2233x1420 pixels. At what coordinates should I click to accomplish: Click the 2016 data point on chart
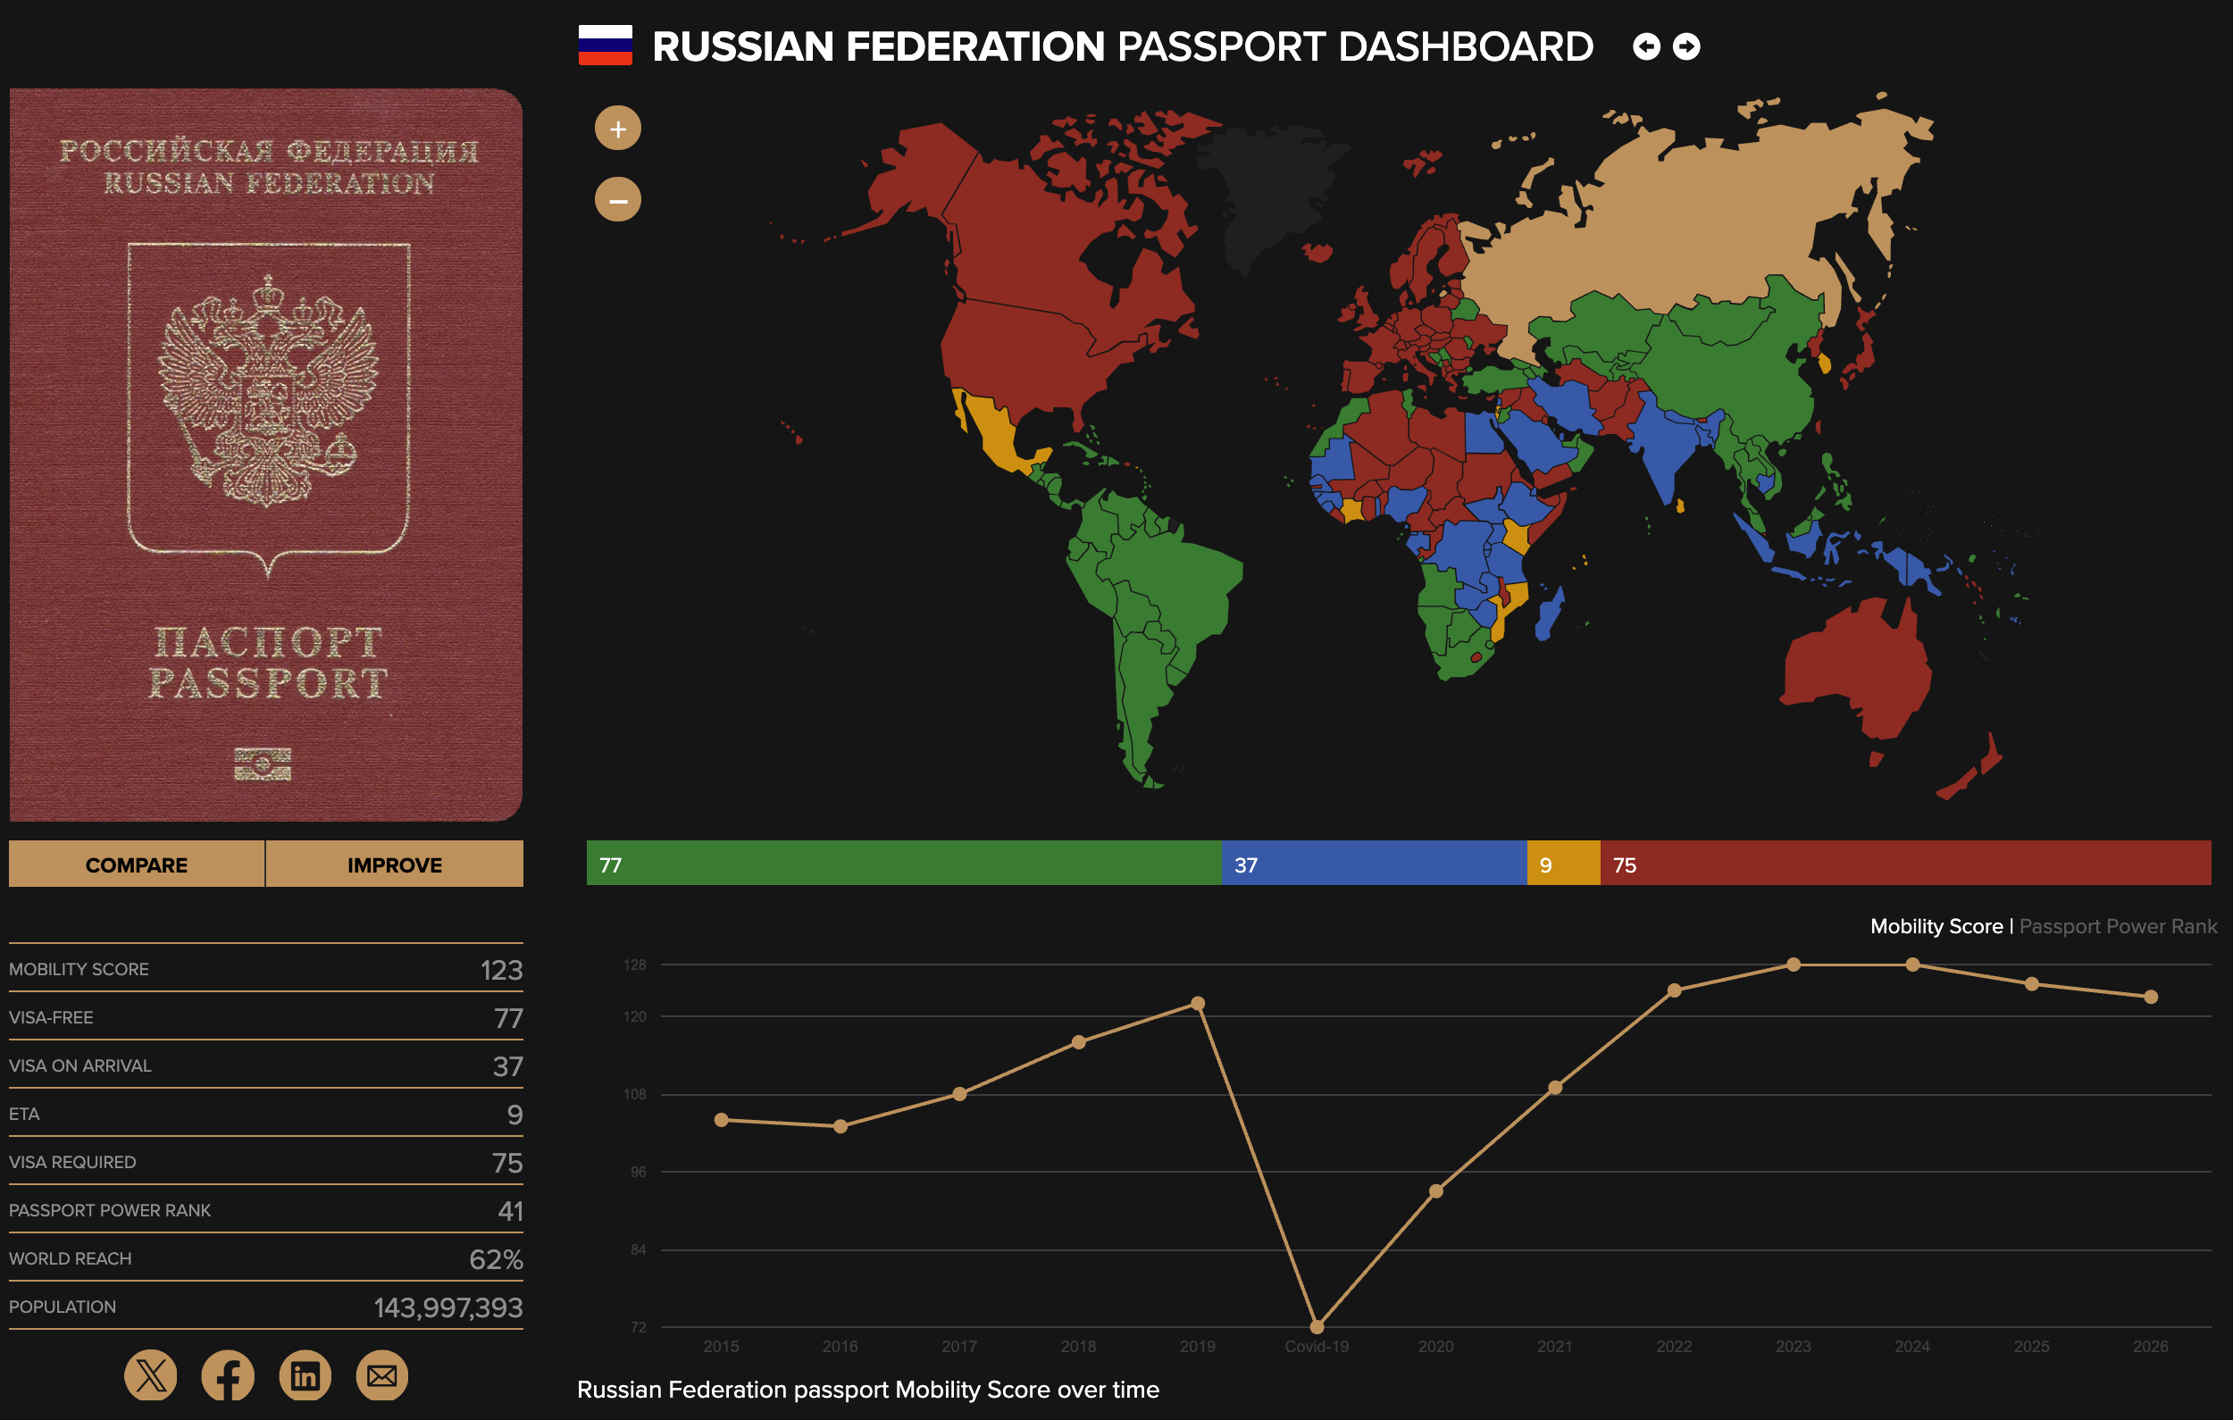coord(841,1126)
